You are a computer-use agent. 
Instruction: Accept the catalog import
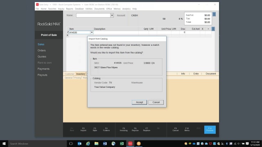(139, 102)
